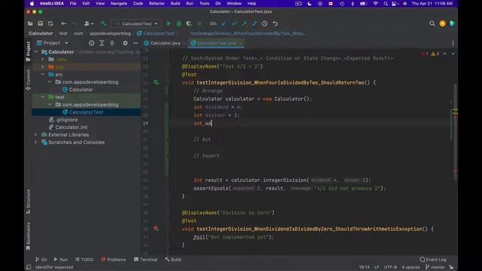Image resolution: width=482 pixels, height=271 pixels.
Task: Click the run test gutter icon at line 14
Action: coord(157,82)
